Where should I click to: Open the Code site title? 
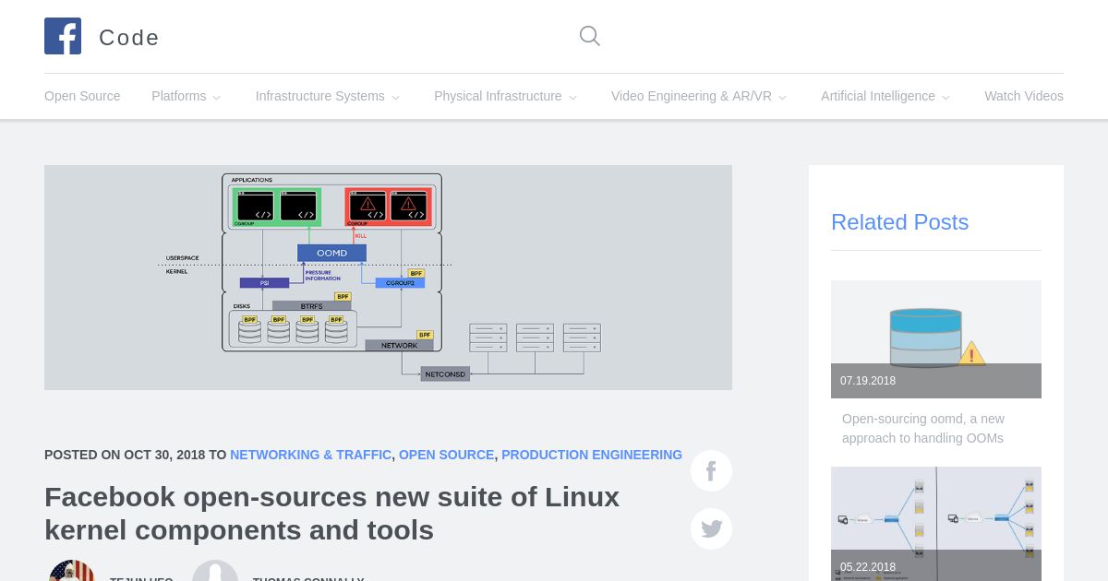point(129,38)
